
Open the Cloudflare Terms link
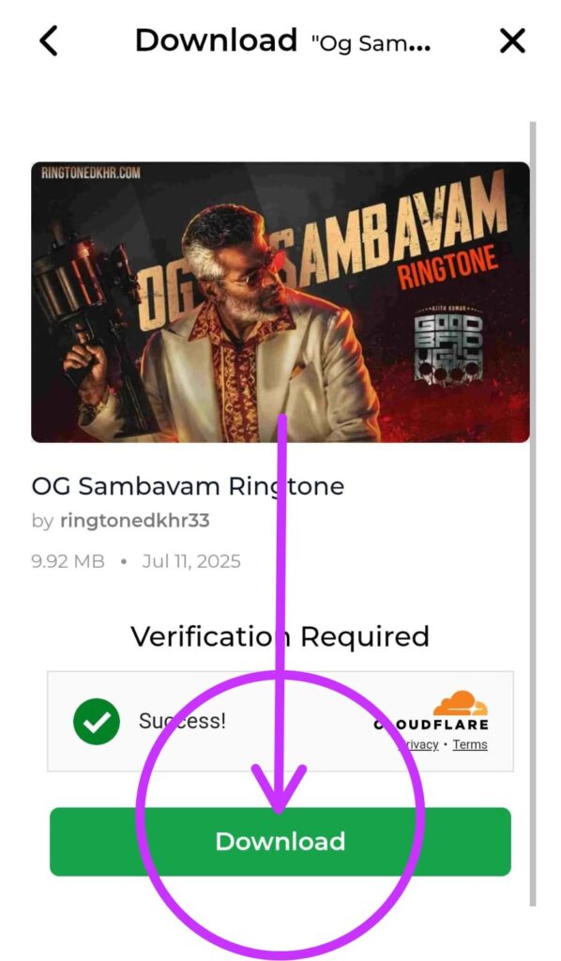pos(470,744)
